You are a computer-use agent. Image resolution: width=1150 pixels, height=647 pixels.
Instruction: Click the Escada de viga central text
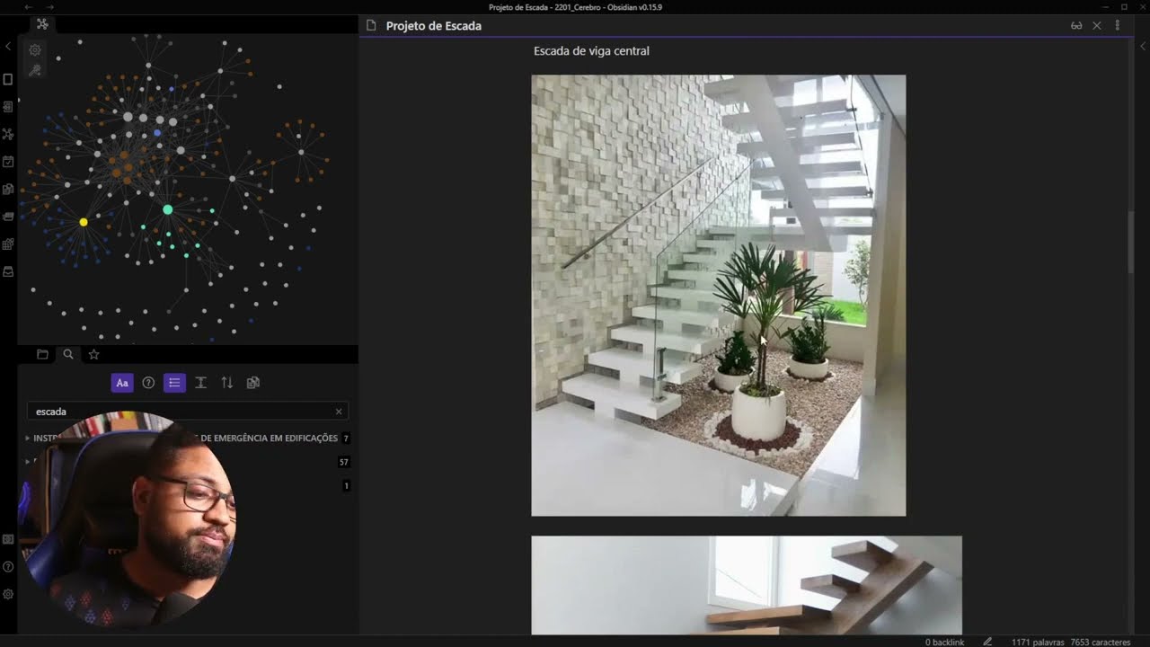tap(591, 51)
